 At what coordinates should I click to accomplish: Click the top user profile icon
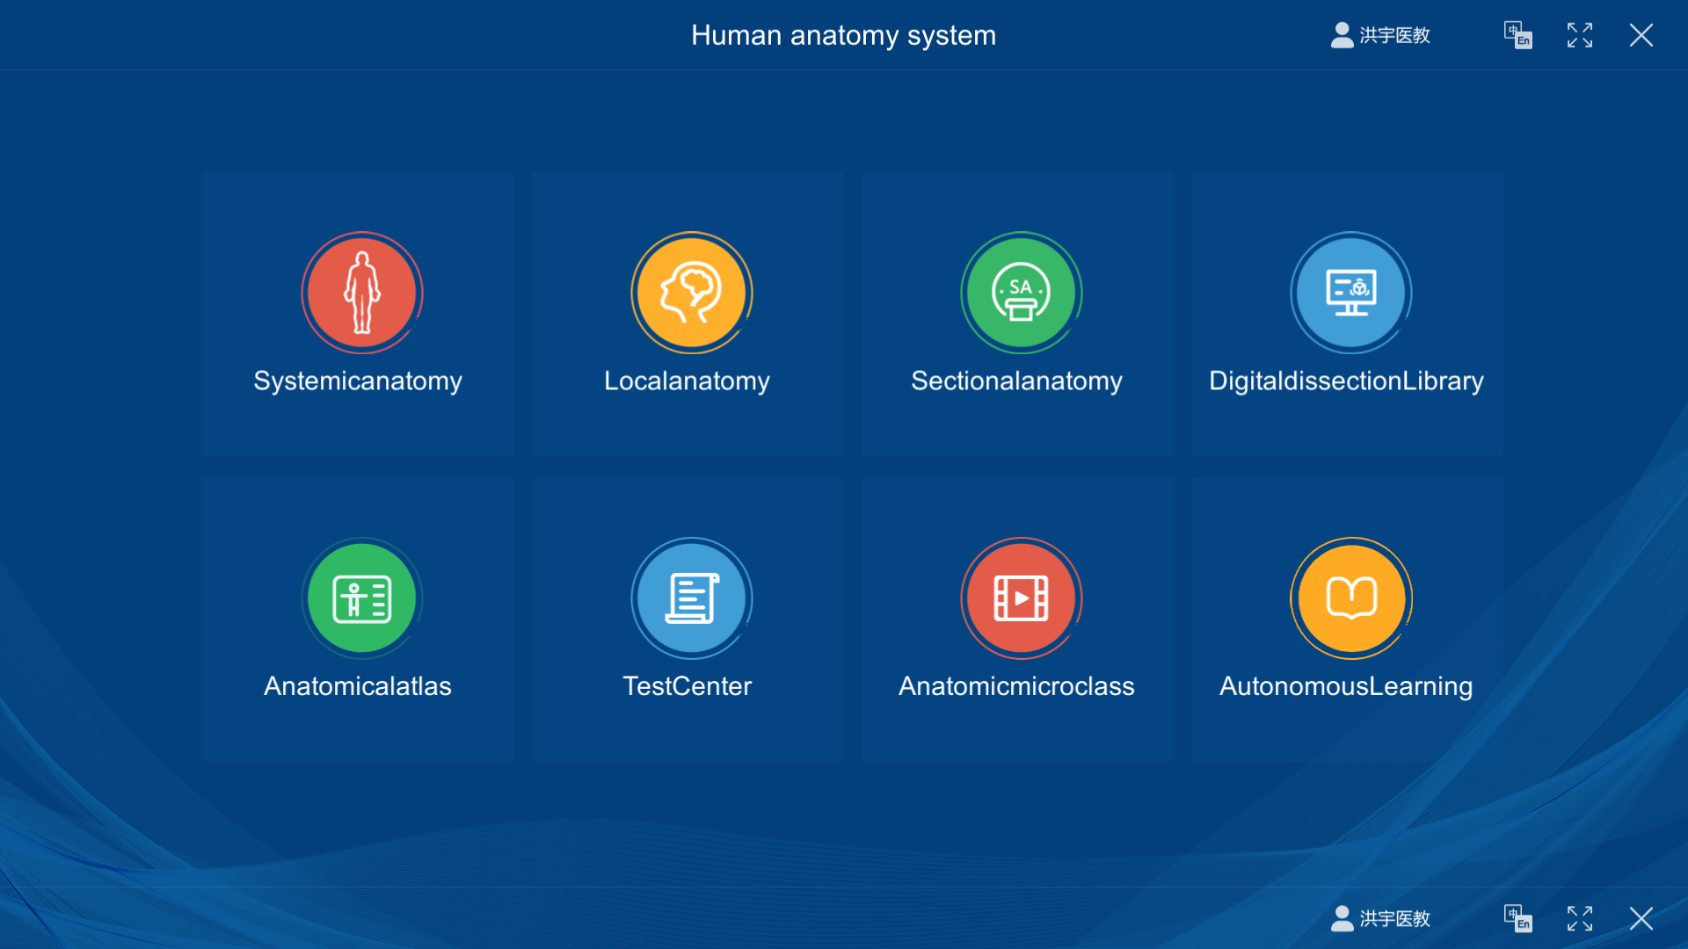(x=1342, y=35)
